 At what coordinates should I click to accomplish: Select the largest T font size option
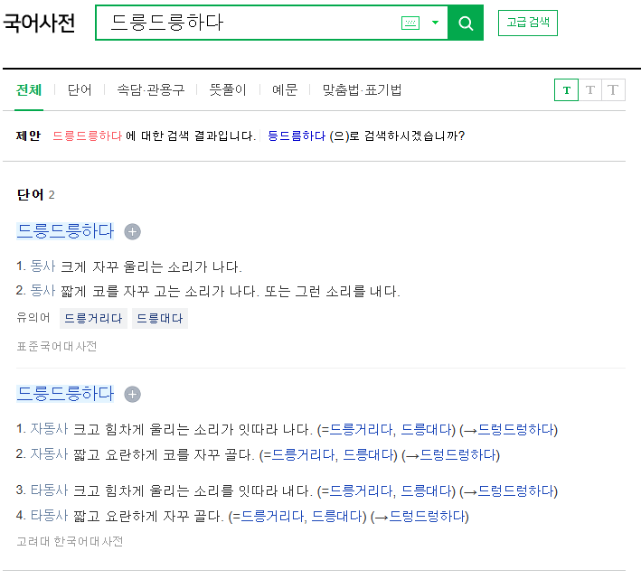pos(614,90)
